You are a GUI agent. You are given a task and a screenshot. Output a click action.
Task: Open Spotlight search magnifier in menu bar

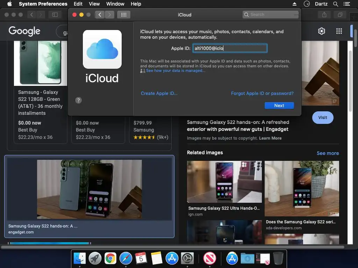point(335,4)
